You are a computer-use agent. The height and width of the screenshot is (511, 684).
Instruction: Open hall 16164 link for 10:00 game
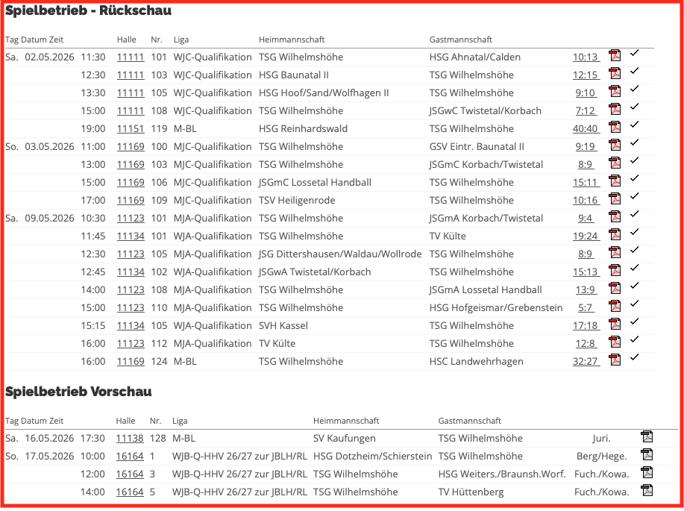130,456
